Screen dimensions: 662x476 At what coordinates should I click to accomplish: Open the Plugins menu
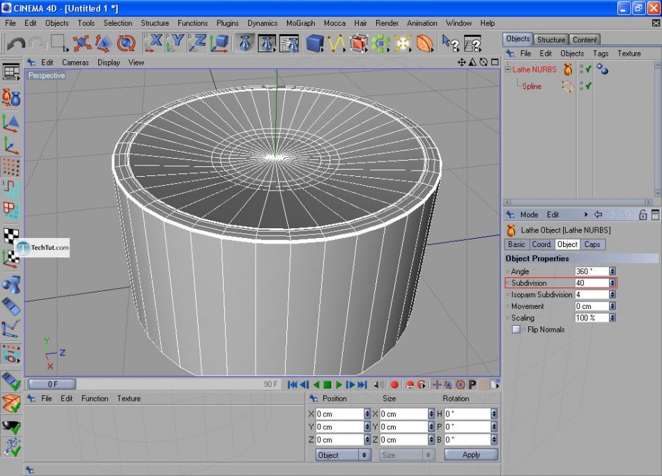tap(228, 23)
